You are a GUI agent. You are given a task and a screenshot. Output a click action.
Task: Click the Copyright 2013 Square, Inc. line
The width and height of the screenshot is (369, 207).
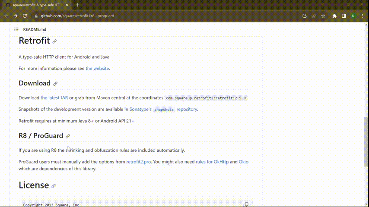(52, 205)
